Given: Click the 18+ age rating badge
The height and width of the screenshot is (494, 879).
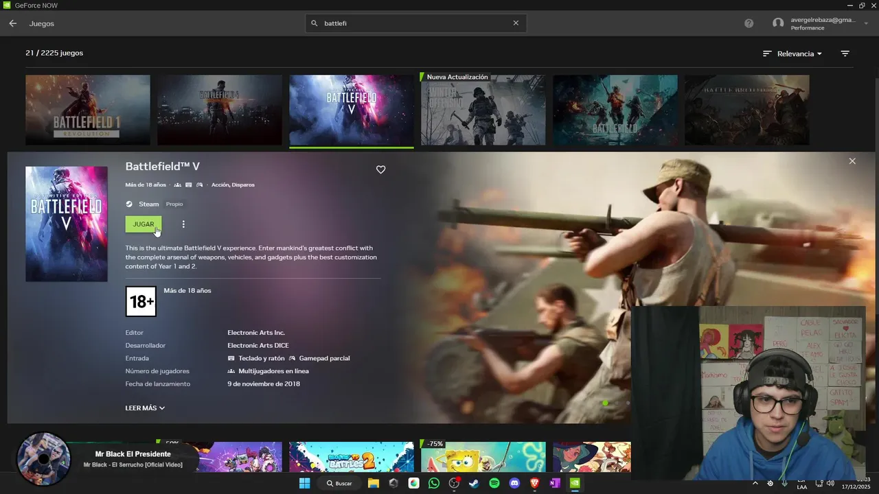Looking at the screenshot, I should pos(141,301).
